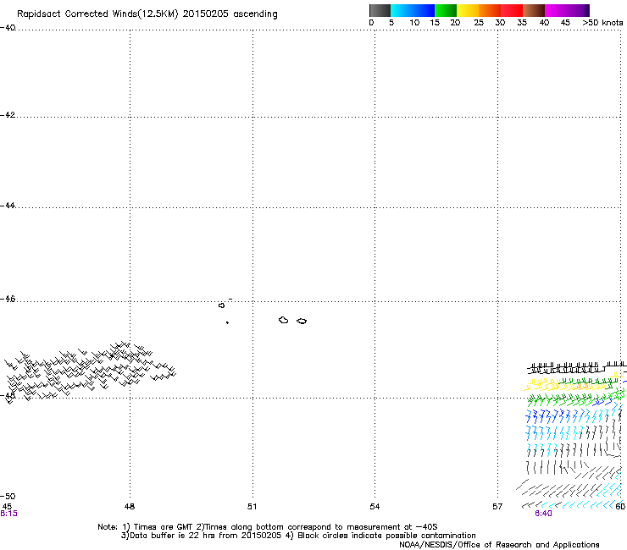Click the cyan 5-10 knots legend segment
This screenshot has width=627, height=550.
pos(402,10)
